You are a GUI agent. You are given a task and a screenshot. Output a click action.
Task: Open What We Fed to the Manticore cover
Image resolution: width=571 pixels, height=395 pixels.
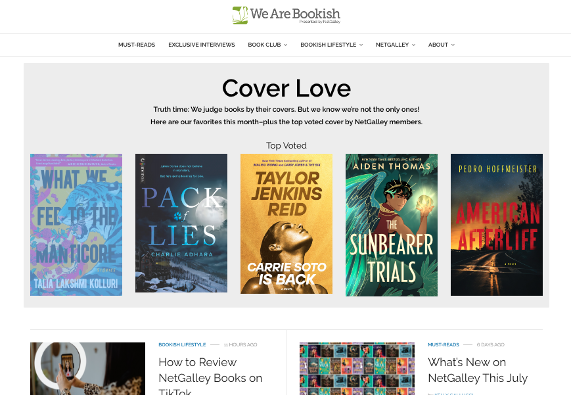(x=76, y=225)
